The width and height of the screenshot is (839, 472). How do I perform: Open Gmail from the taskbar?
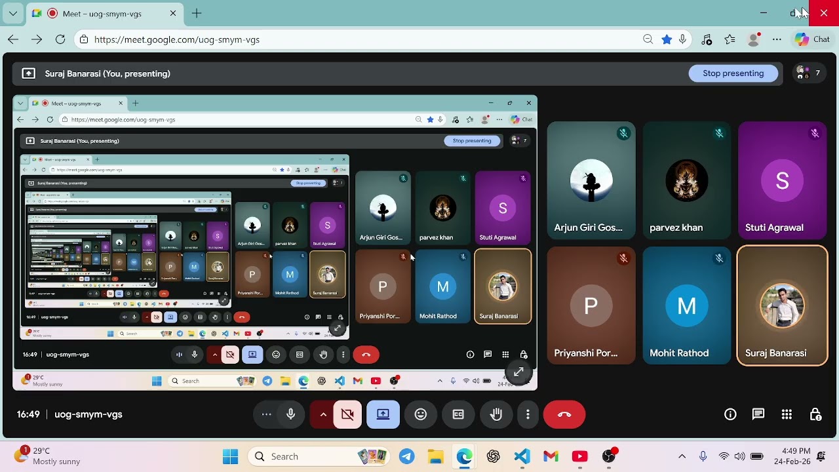(x=551, y=456)
